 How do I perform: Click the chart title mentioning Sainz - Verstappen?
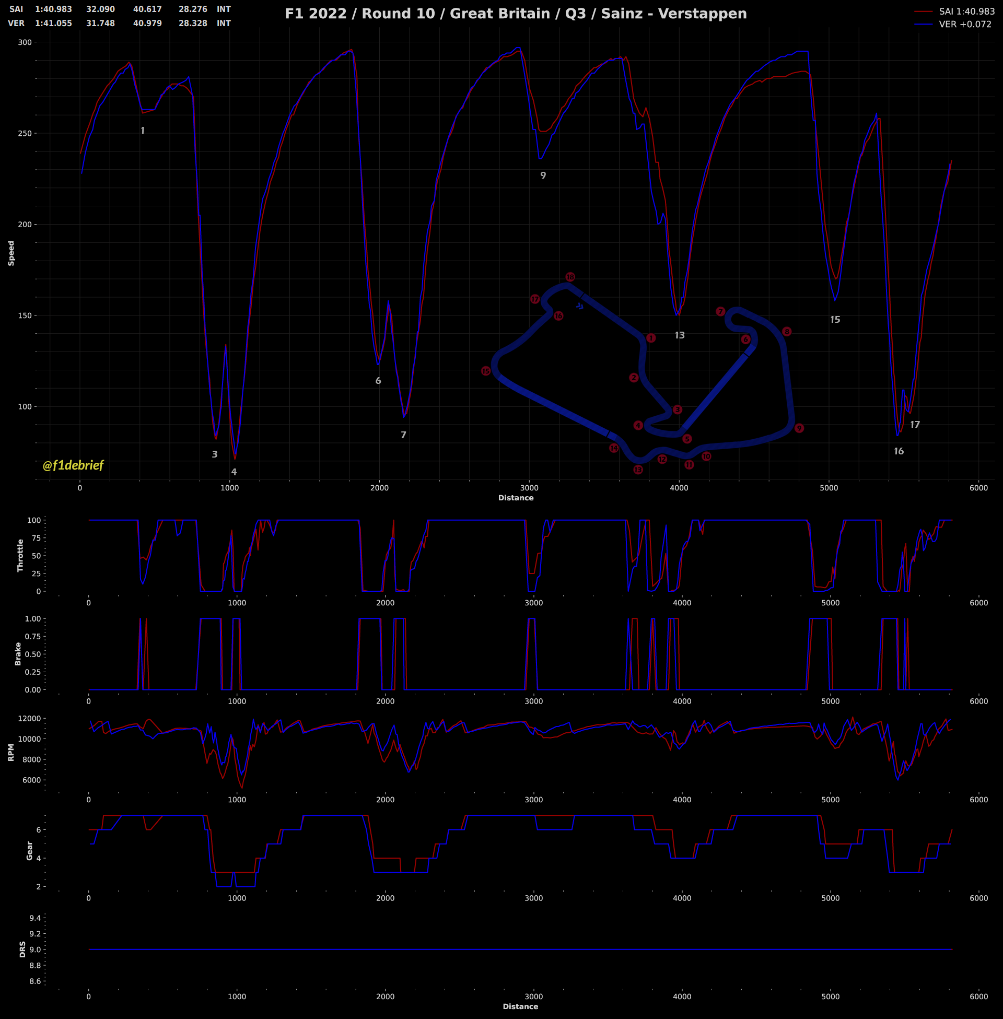516,14
